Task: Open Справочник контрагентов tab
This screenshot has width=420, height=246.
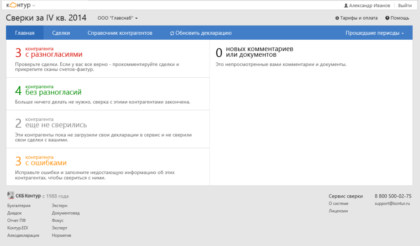Action: tap(120, 33)
